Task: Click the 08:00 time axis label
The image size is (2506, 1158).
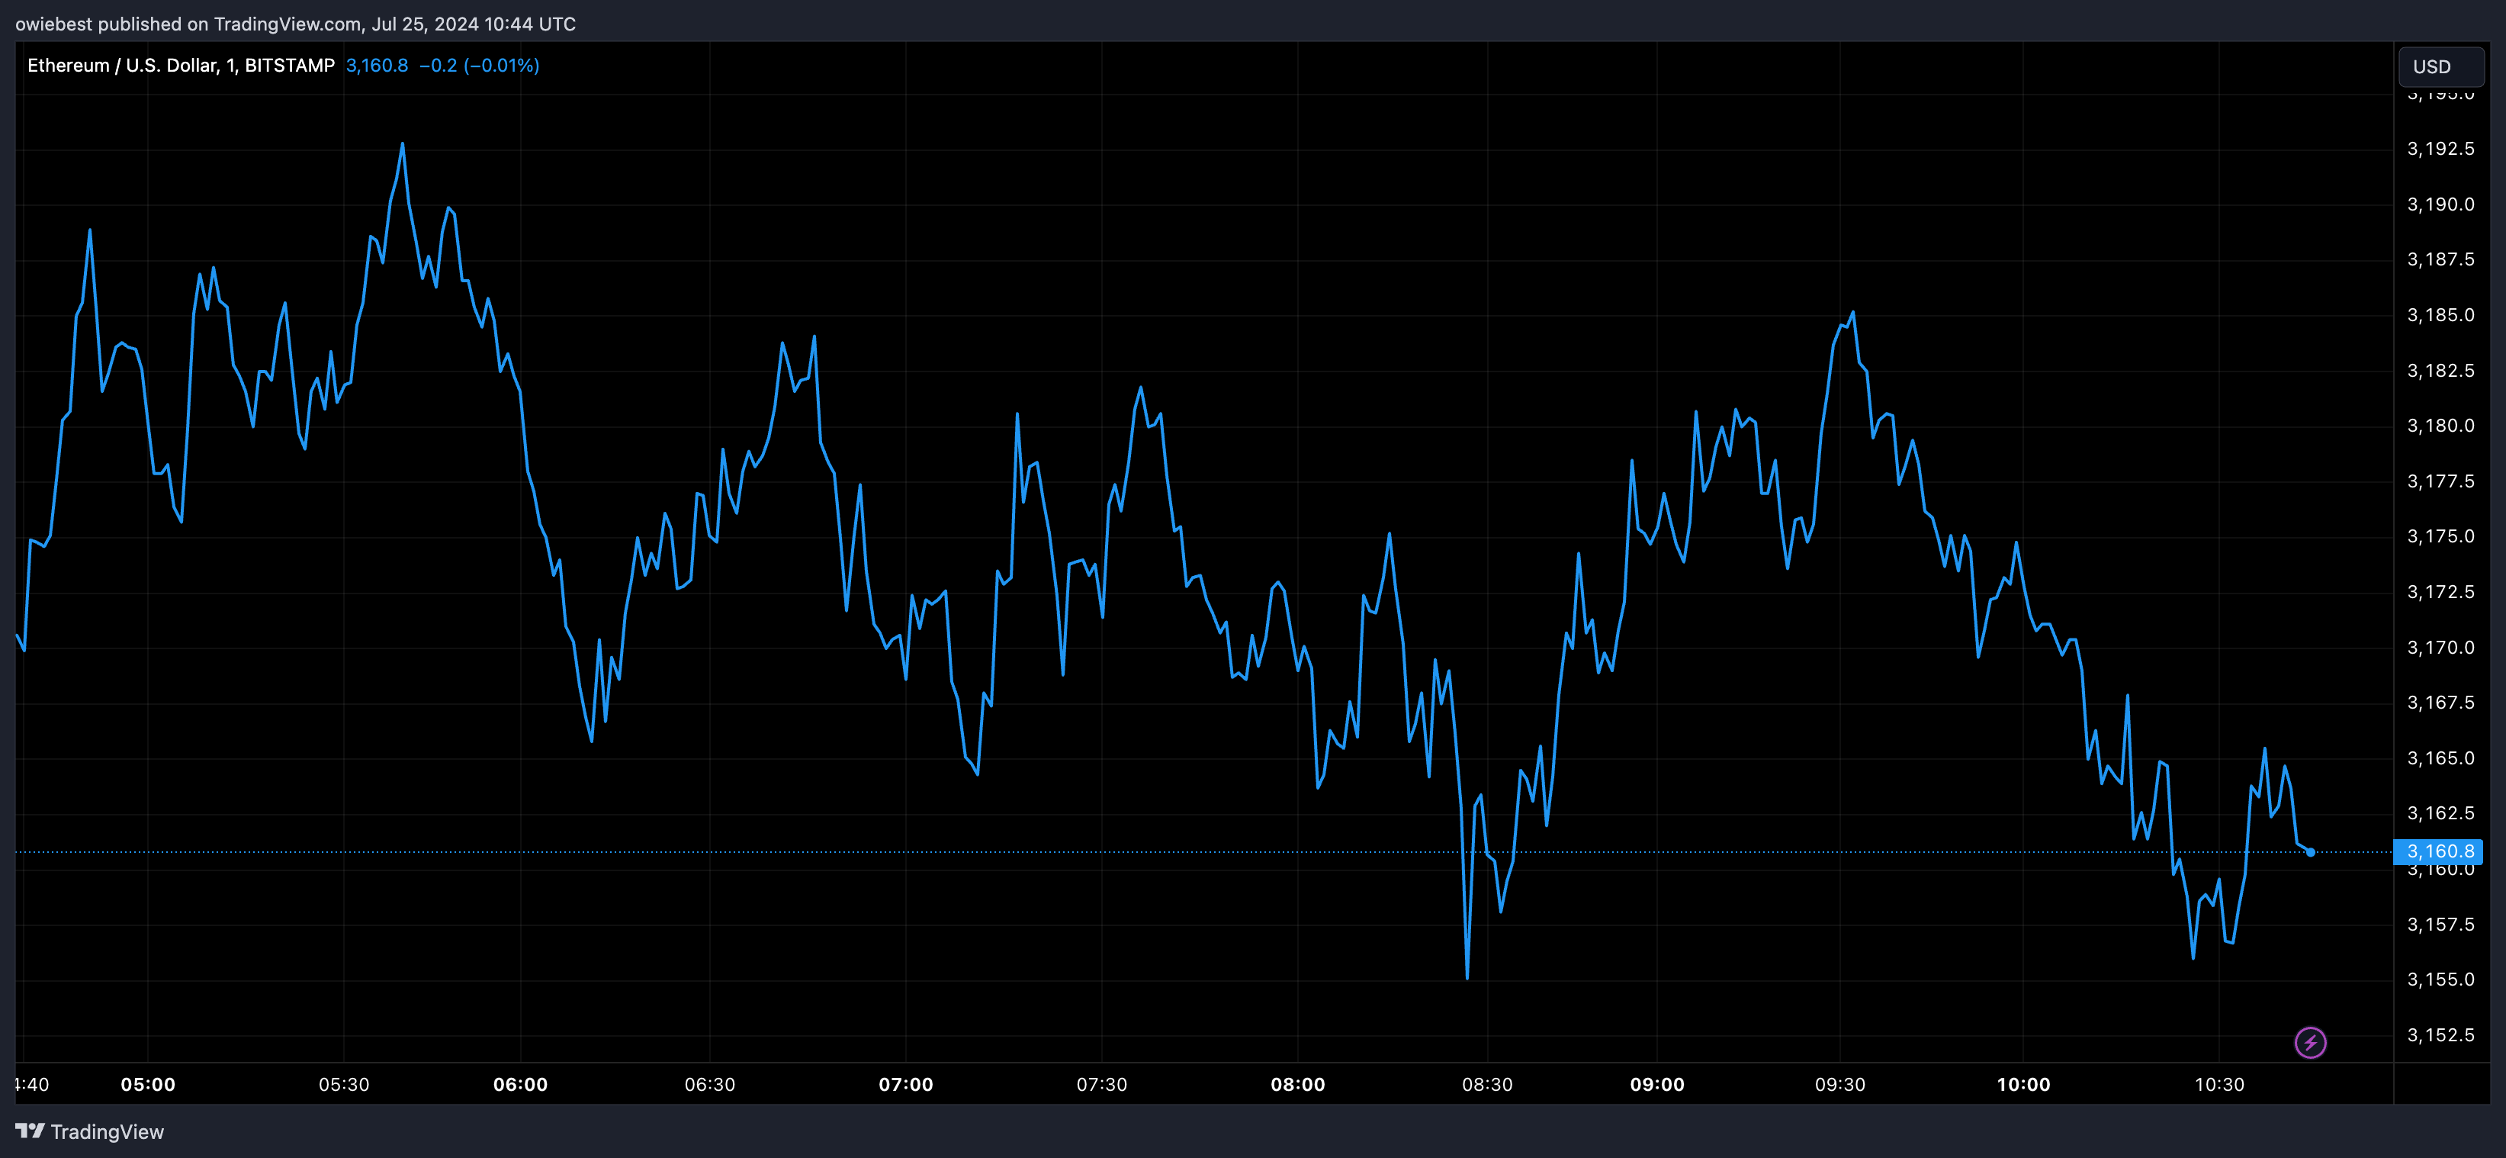Action: click(1298, 1084)
